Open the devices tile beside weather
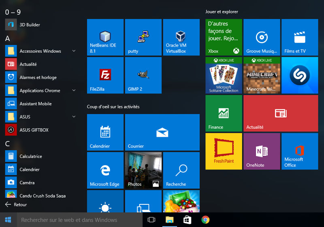This screenshot has height=227, width=324. [x=143, y=201]
